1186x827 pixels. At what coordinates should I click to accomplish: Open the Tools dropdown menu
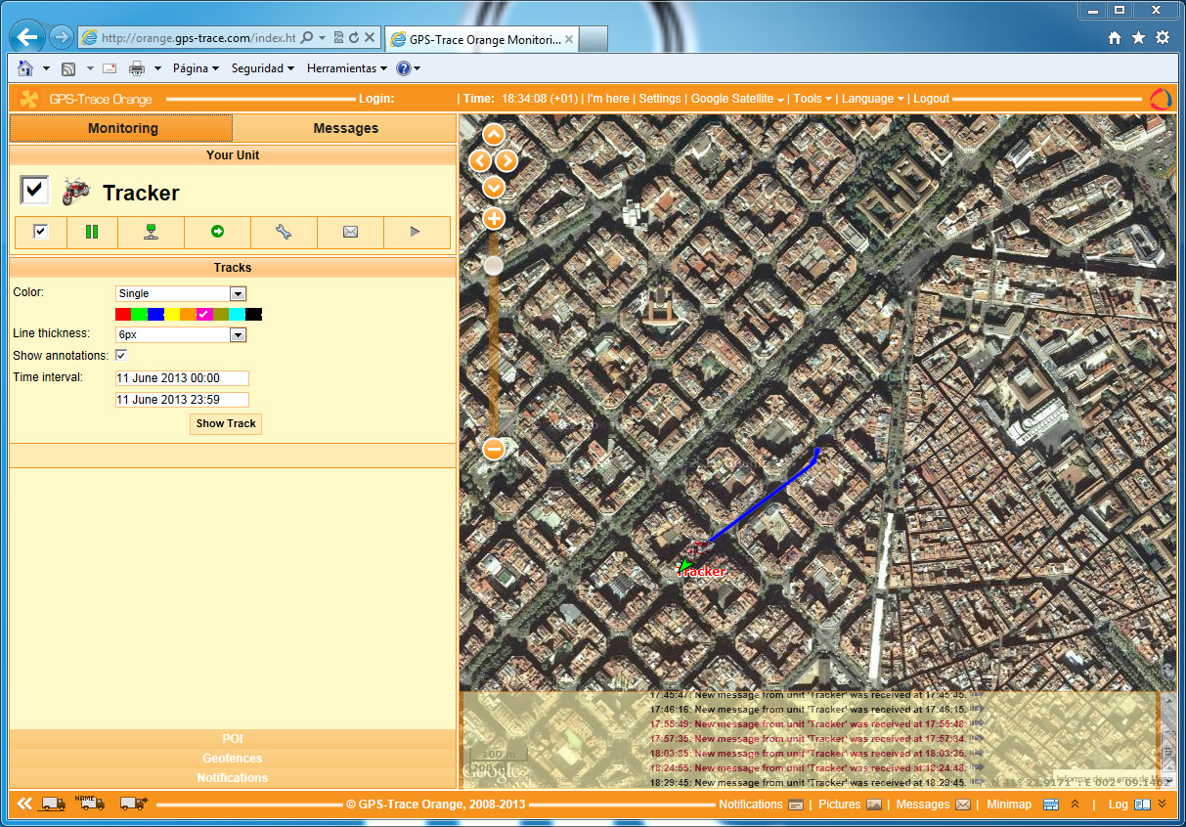click(x=813, y=99)
